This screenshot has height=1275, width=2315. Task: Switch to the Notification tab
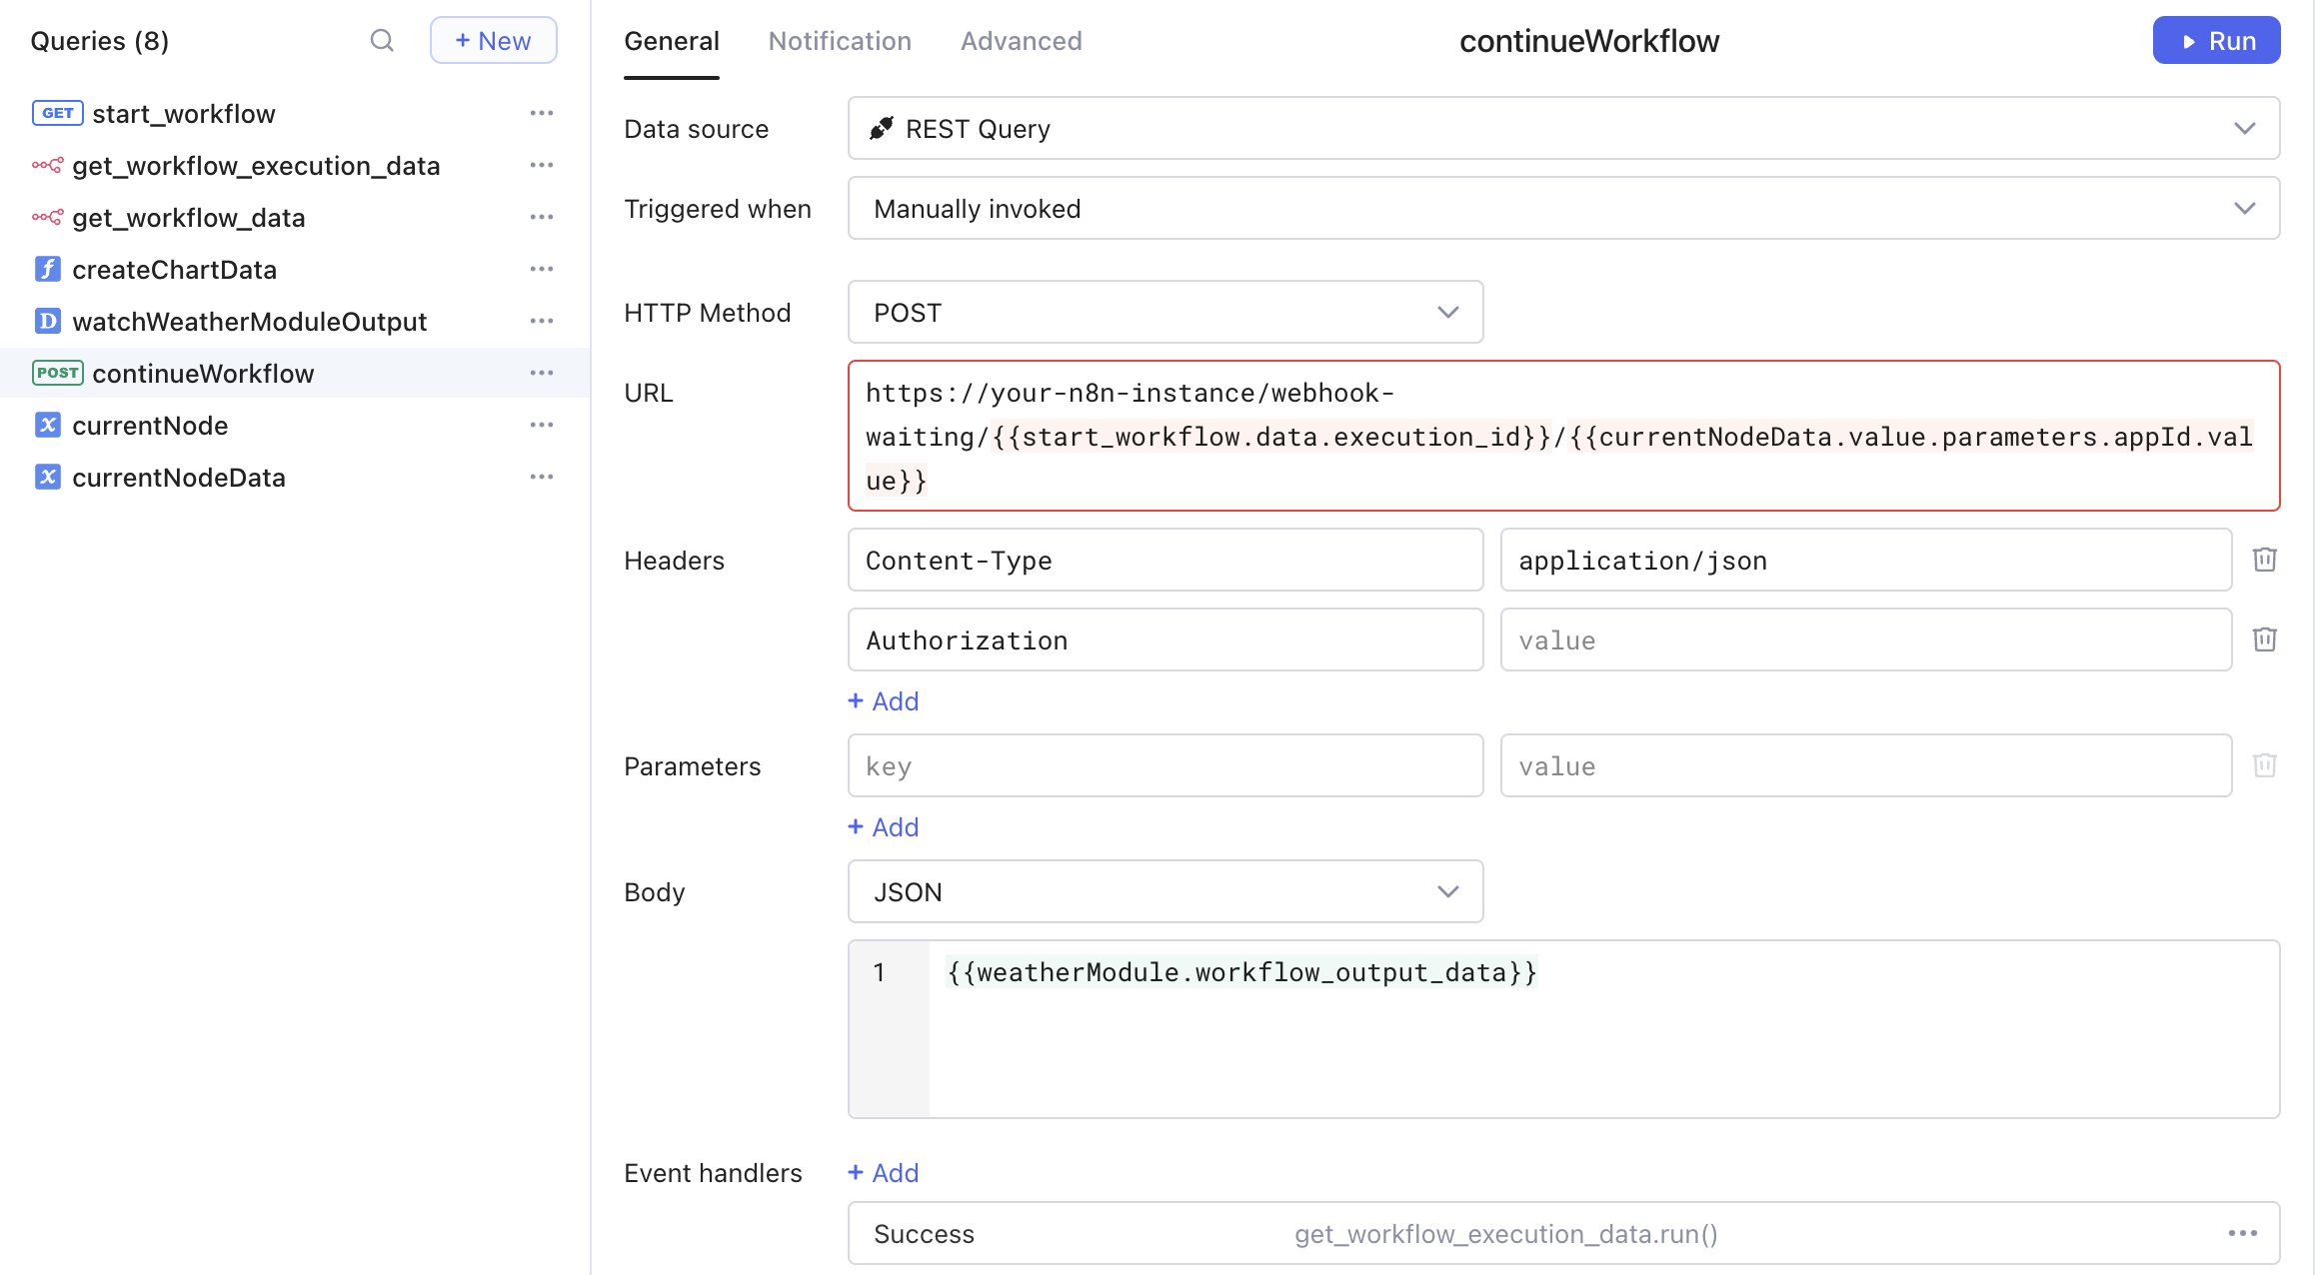click(840, 41)
